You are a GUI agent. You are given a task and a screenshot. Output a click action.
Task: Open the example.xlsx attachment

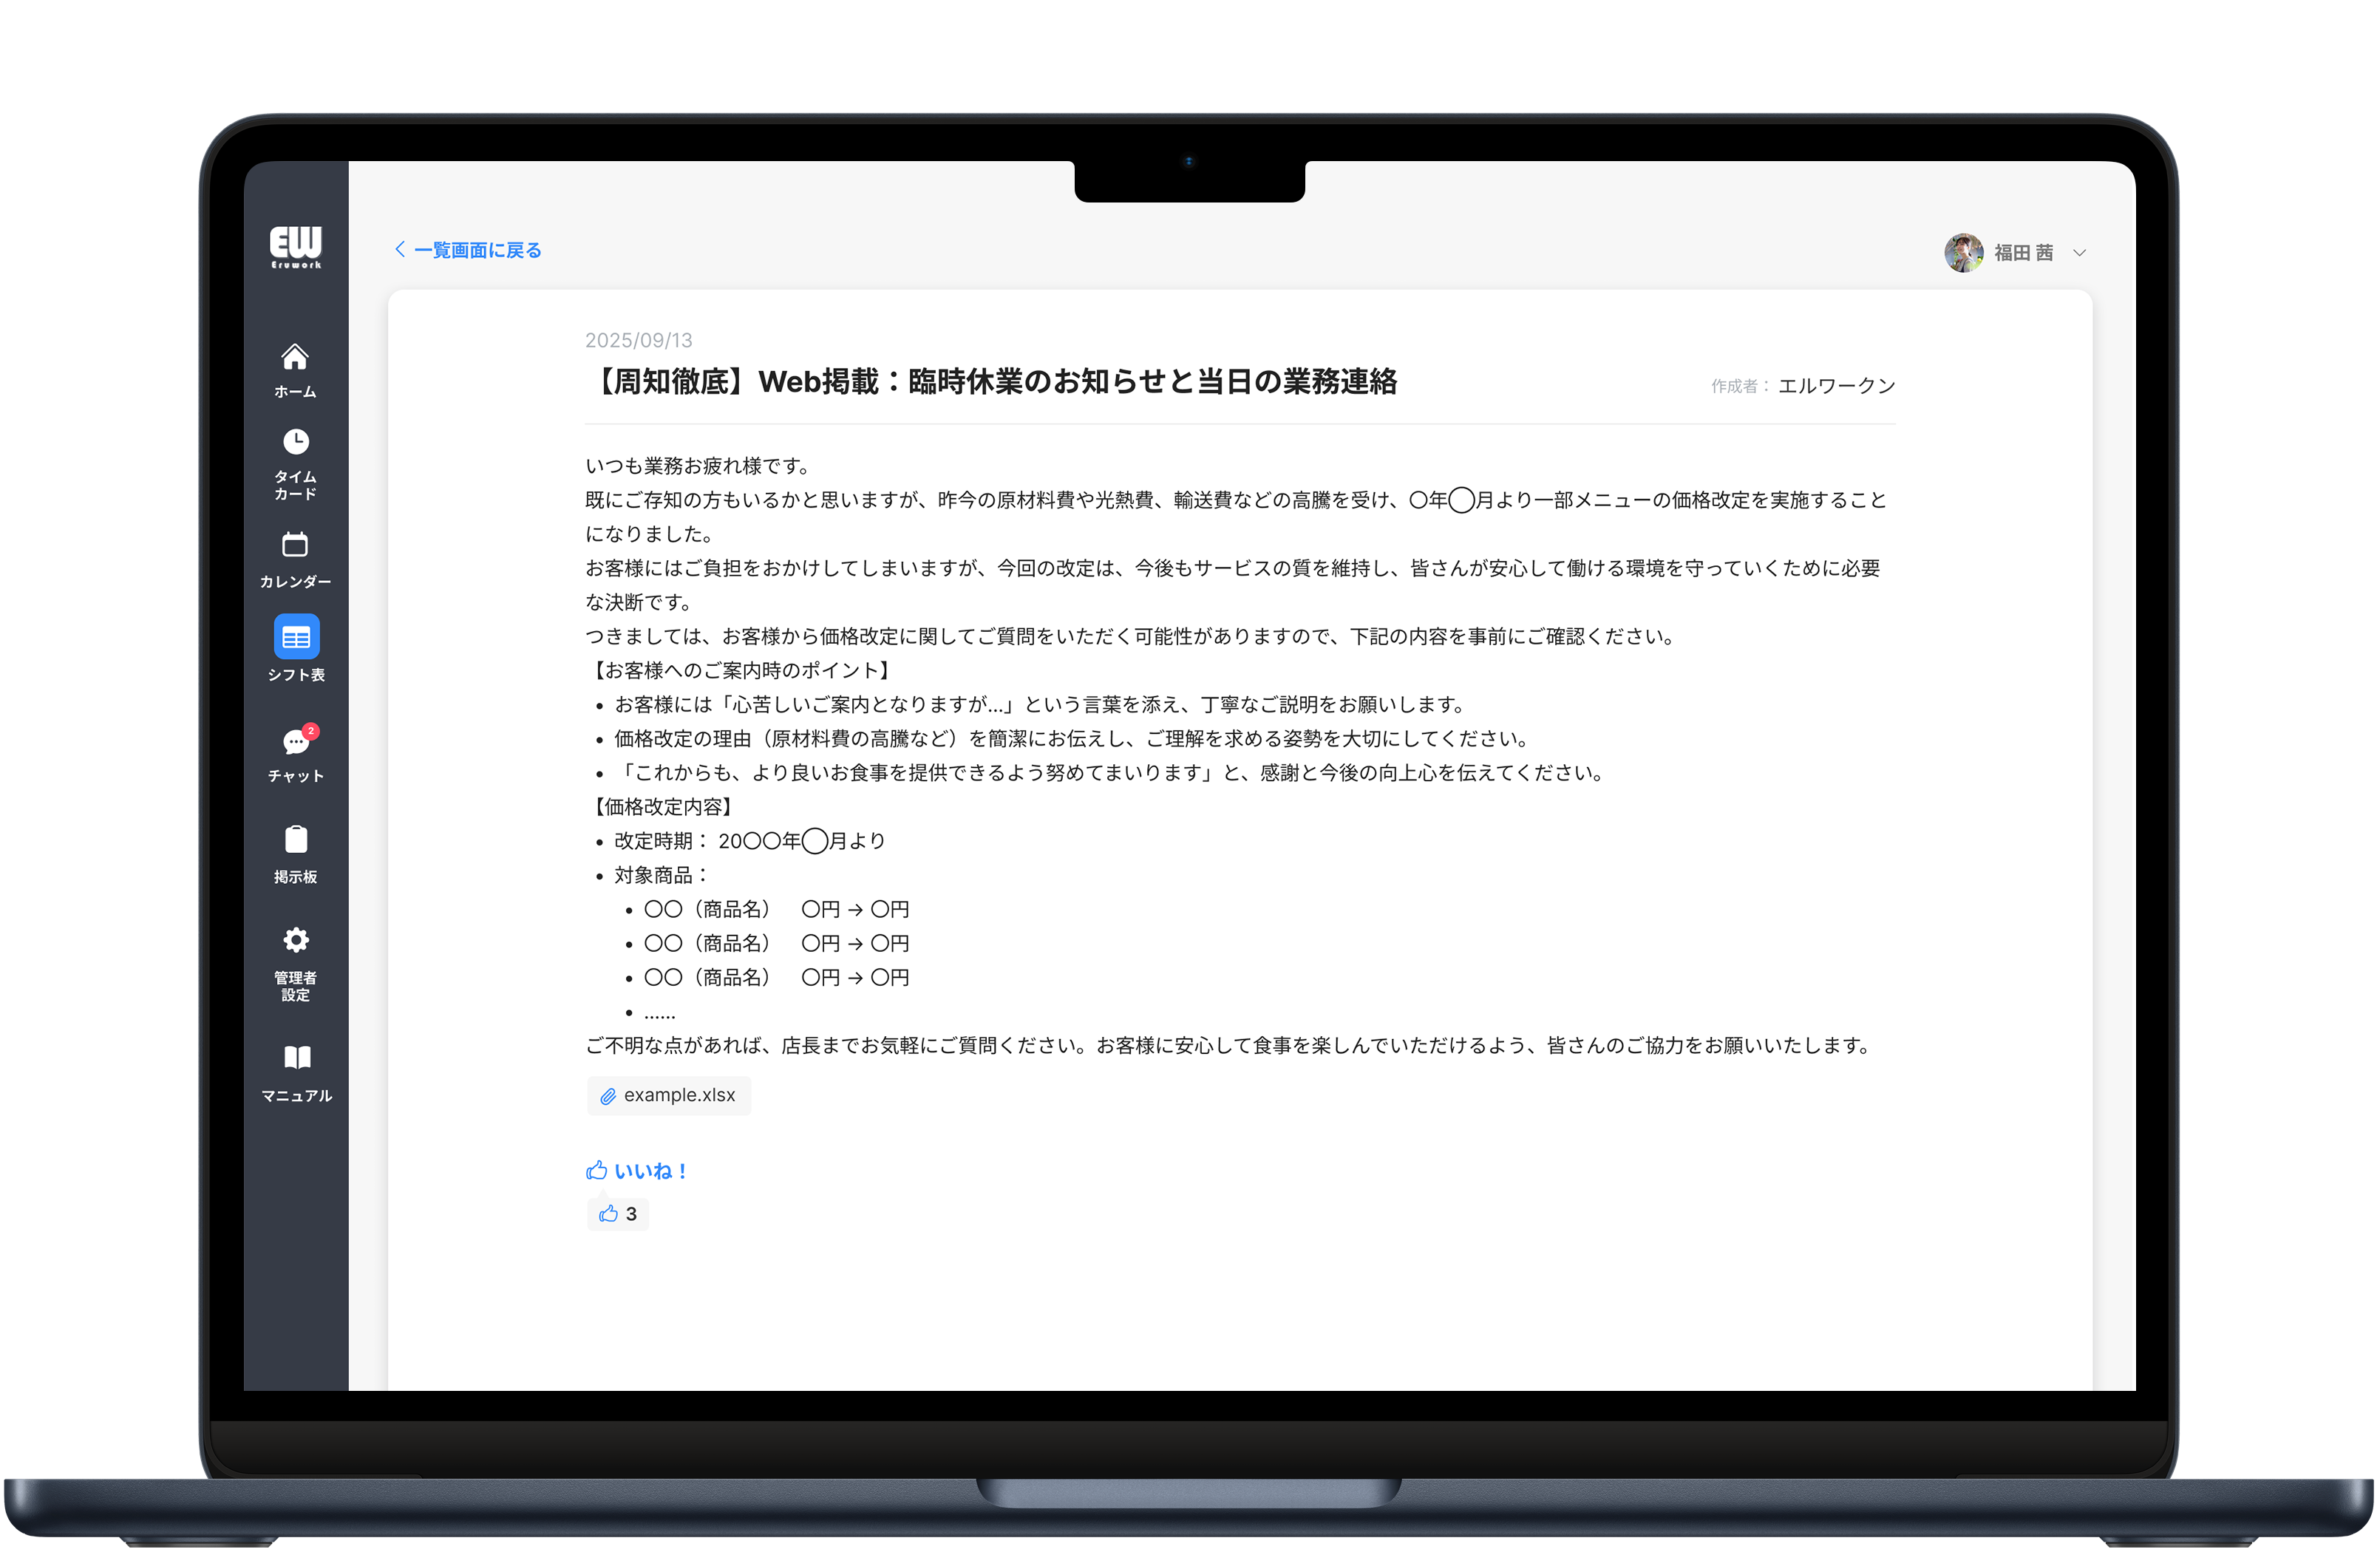[x=679, y=1096]
